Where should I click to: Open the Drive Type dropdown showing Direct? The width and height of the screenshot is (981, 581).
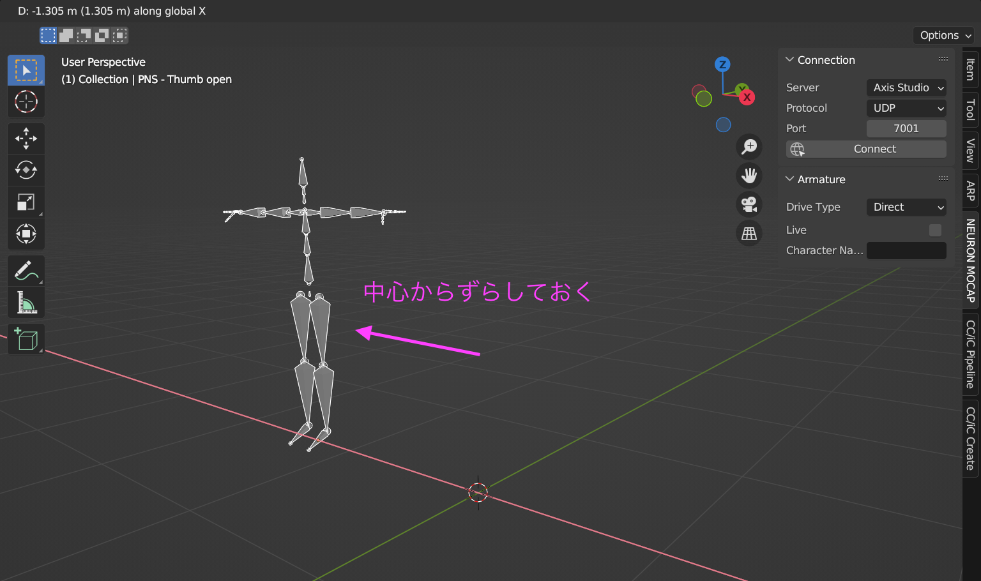[x=906, y=207]
